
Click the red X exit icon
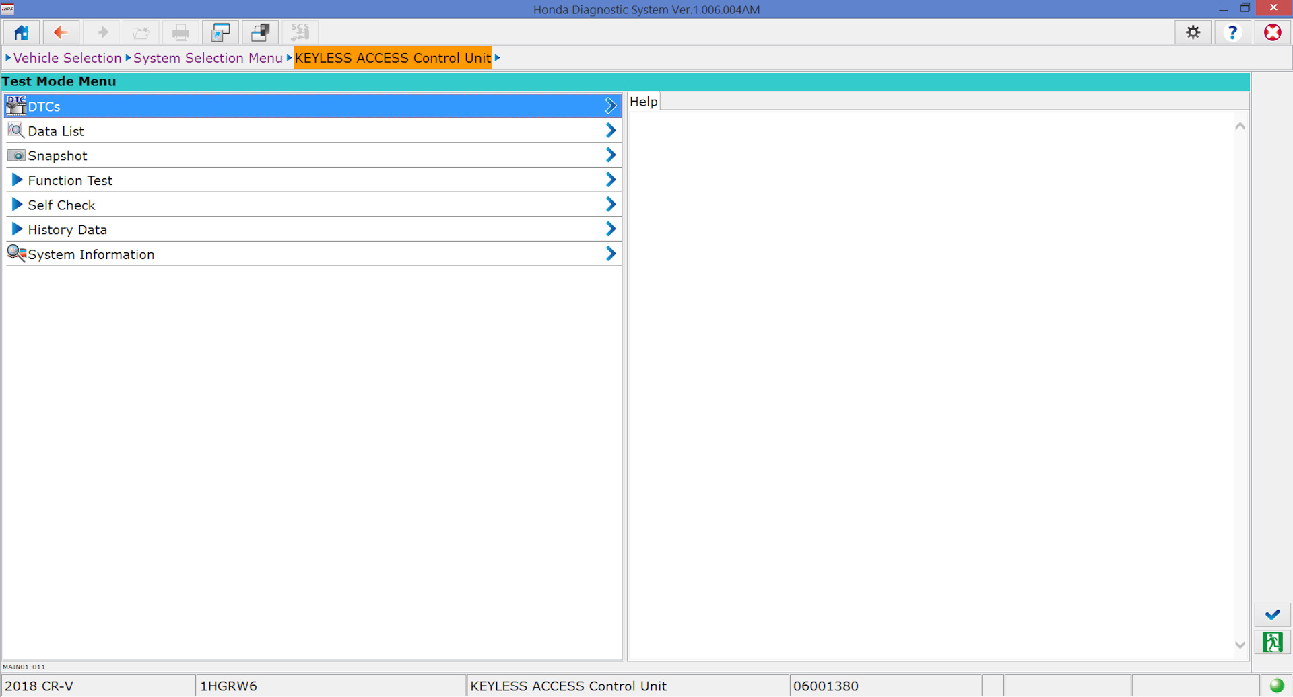point(1272,32)
